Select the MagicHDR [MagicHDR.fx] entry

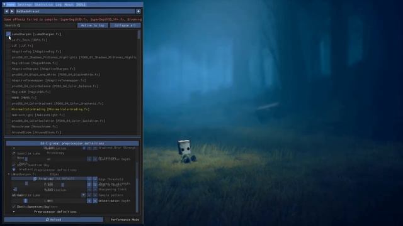[31, 92]
